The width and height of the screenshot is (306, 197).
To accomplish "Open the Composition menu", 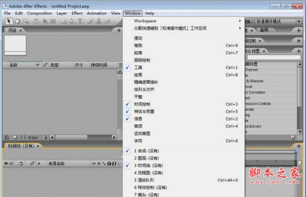I will pyautogui.click(x=39, y=13).
